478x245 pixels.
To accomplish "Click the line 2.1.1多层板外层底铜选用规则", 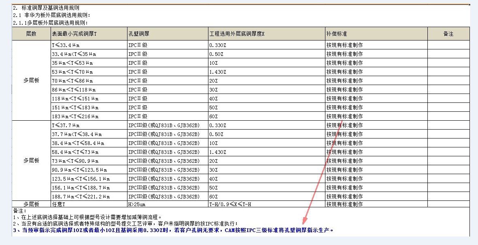I will tap(50, 23).
